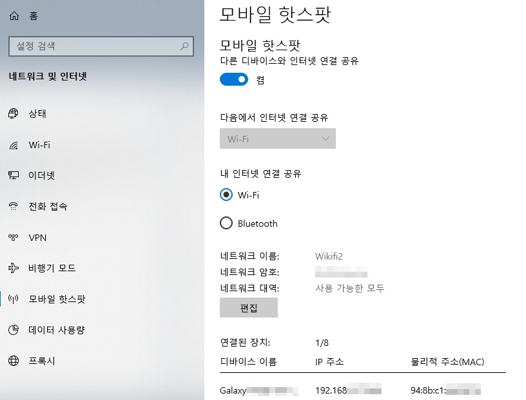The height and width of the screenshot is (400, 526).
Task: Click the 설정 검색 search field
Action: pyautogui.click(x=101, y=46)
